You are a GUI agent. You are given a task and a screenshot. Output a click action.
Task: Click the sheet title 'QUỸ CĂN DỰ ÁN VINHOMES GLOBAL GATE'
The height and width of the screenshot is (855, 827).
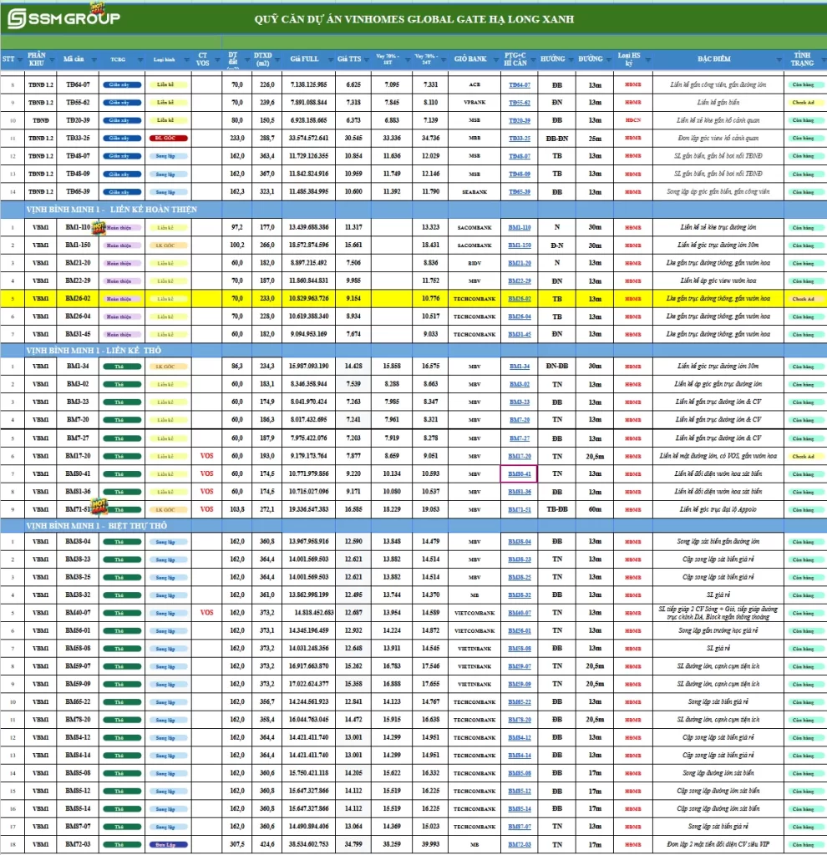414,19
